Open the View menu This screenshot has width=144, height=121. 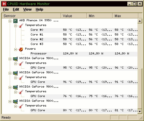(x=27, y=9)
